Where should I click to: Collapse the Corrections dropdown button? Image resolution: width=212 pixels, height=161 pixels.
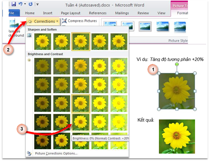pyautogui.click(x=43, y=21)
